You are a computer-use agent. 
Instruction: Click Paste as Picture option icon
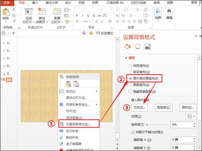pos(76,84)
